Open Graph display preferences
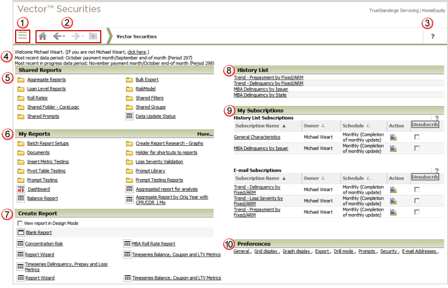The image size is (448, 288). coord(296,251)
